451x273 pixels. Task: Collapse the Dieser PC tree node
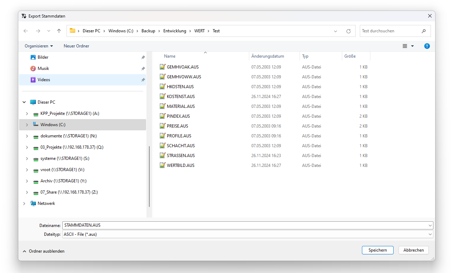(24, 102)
